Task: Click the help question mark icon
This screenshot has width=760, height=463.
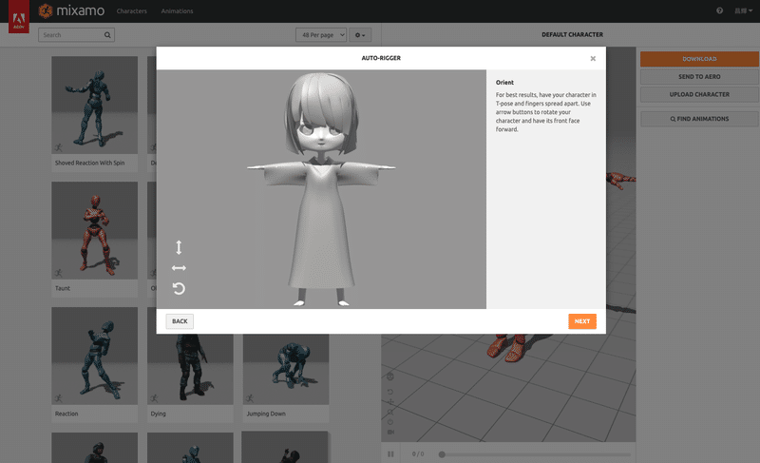Action: click(x=719, y=10)
